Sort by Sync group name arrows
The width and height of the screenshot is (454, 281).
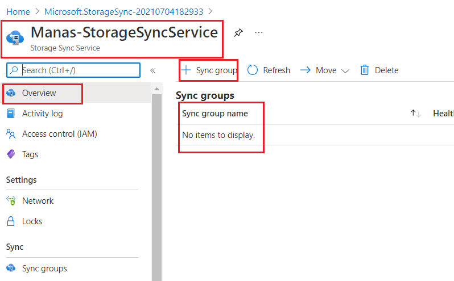[x=415, y=114]
